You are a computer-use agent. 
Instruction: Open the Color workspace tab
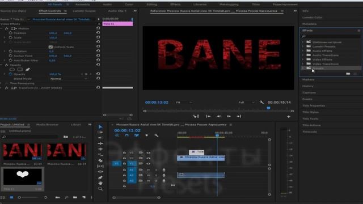click(x=129, y=5)
